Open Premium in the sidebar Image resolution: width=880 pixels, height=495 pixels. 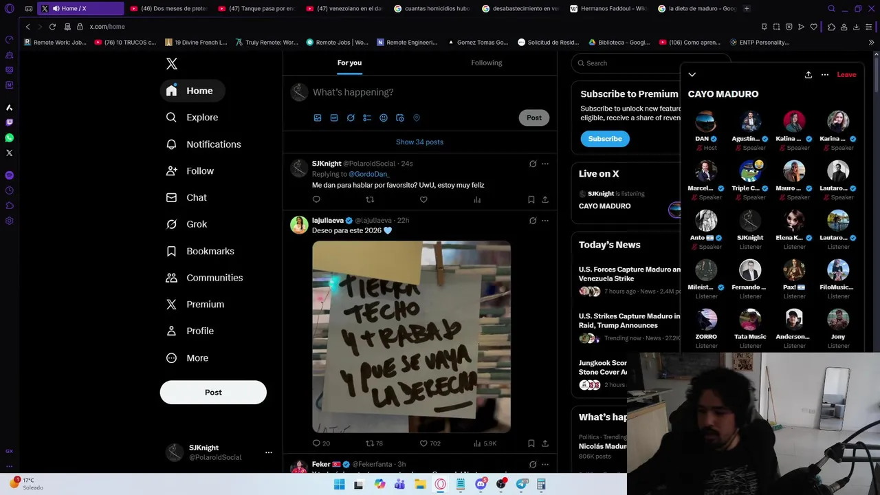pos(196,305)
